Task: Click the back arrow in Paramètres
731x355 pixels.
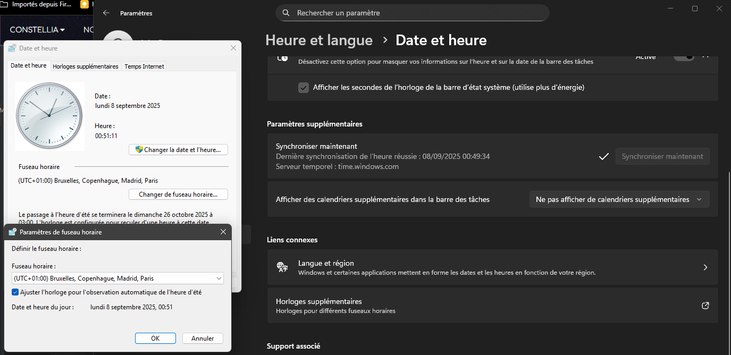Action: pyautogui.click(x=106, y=13)
